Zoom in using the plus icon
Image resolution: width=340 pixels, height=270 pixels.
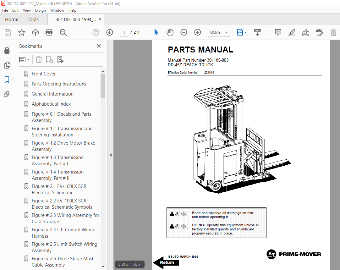(197, 32)
